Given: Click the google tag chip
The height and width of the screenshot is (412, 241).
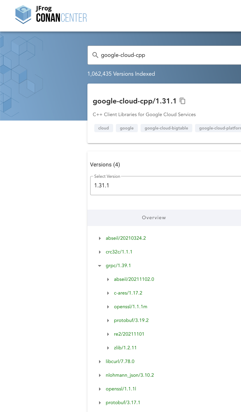Looking at the screenshot, I should [x=126, y=128].
